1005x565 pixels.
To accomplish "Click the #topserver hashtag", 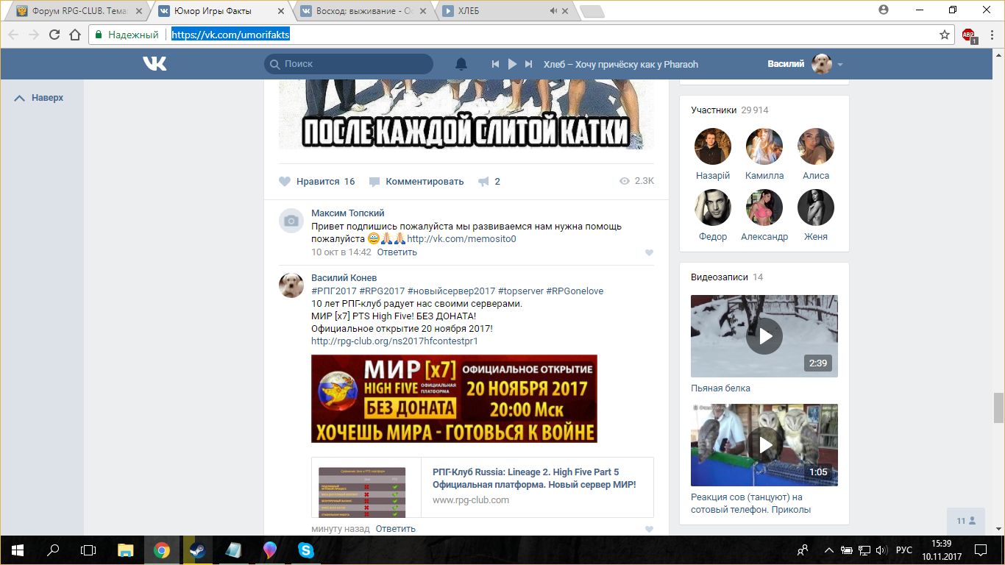I will point(520,291).
